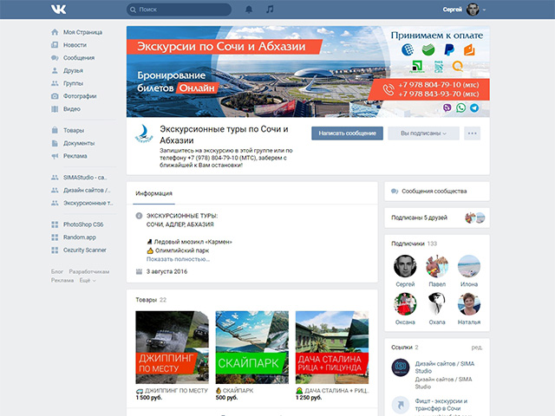Open the Сергей account dropdown arrow
The width and height of the screenshot is (555, 416).
(484, 10)
